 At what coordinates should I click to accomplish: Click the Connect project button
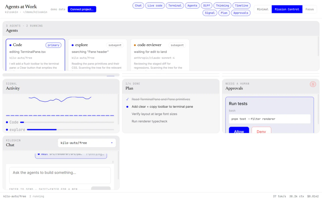click(x=82, y=9)
